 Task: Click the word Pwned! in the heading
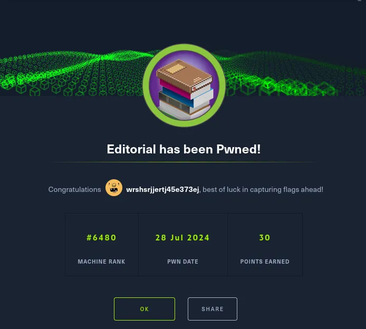(x=238, y=149)
